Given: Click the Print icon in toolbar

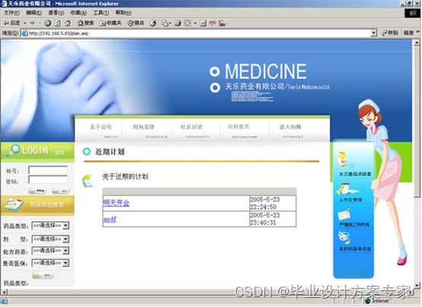Looking at the screenshot, I should [x=177, y=23].
